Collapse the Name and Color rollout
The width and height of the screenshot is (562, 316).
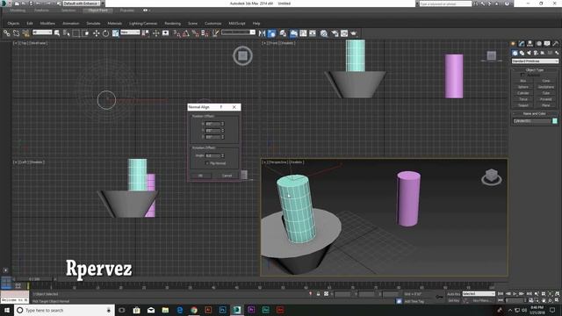(x=535, y=113)
